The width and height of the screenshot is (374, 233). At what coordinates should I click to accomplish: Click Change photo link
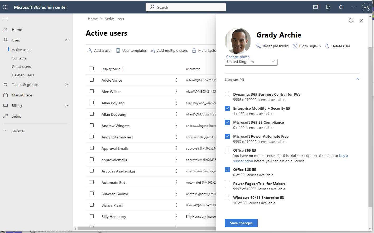[x=238, y=57]
